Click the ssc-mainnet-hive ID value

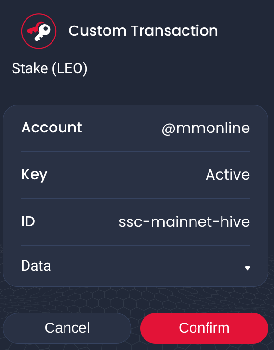(184, 221)
